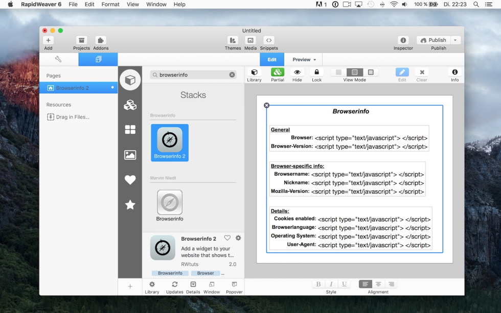The image size is (501, 313).
Task: Open the page Inspector
Action: tap(403, 40)
